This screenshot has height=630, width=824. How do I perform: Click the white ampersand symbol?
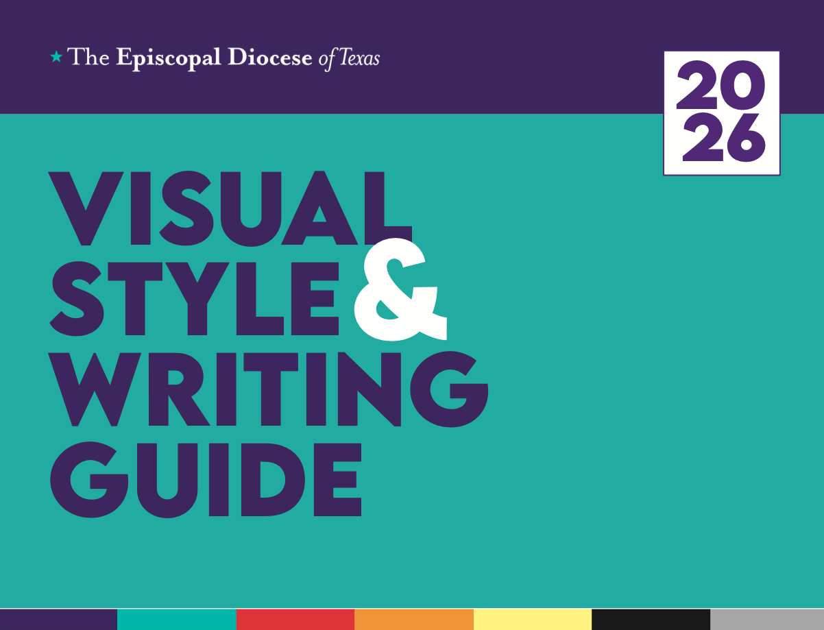[x=400, y=290]
